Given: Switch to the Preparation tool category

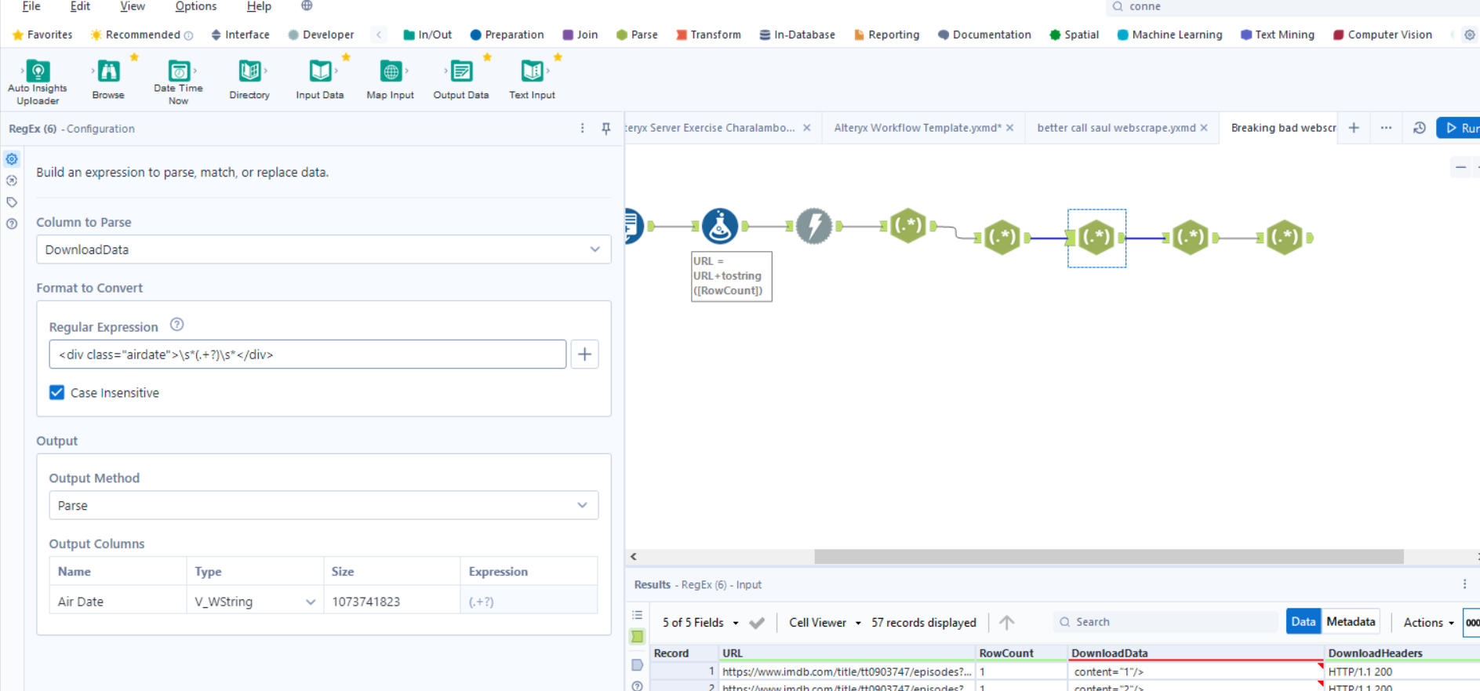Looking at the screenshot, I should (507, 35).
